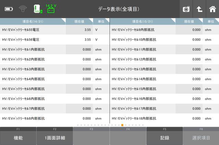
Task: Click the V unit of セル55電圧
Action: [96, 30]
